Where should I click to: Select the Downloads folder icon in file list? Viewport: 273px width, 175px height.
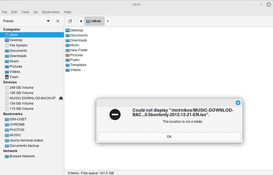click(x=67, y=40)
